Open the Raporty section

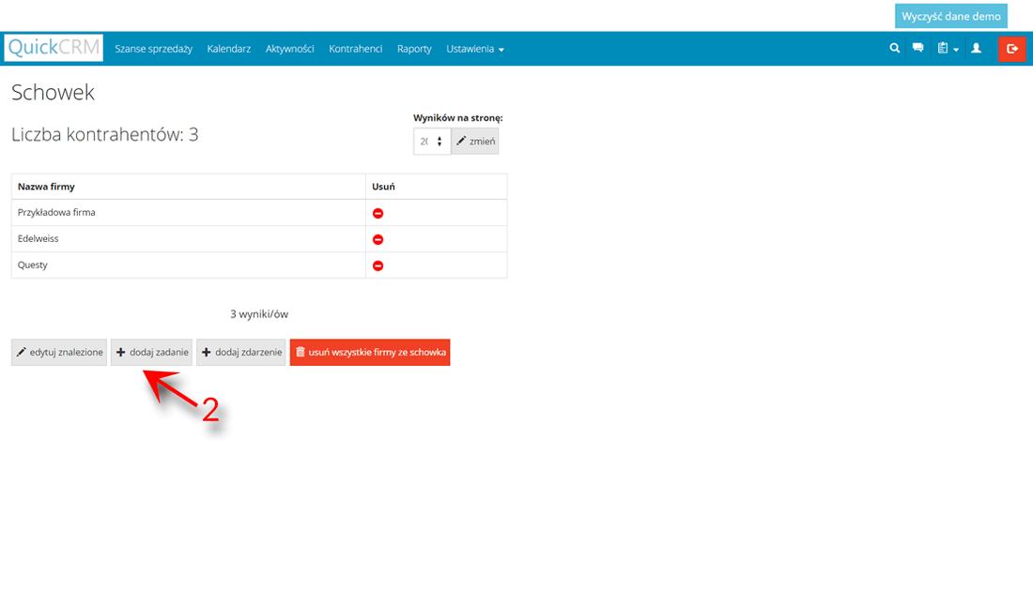[x=414, y=49]
